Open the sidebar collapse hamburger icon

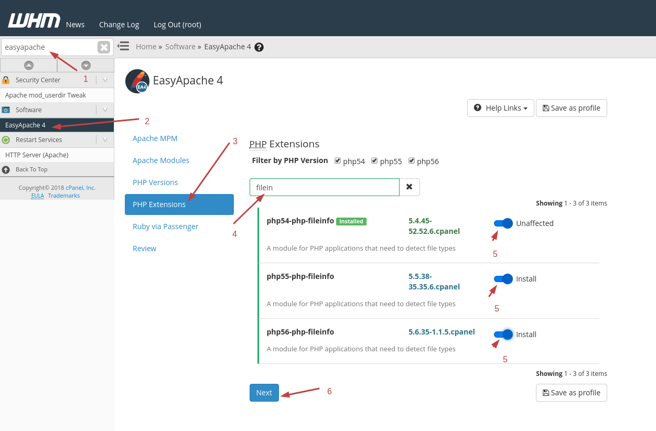[x=123, y=46]
